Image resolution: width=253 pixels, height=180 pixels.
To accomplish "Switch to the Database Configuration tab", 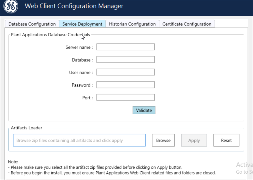I will [32, 24].
